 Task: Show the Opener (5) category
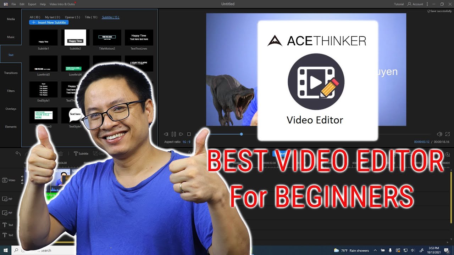click(72, 17)
